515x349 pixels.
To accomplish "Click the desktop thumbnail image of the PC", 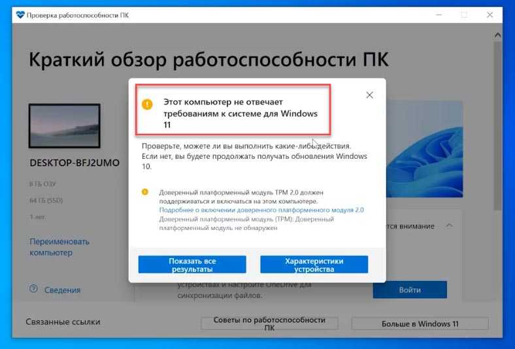I will tap(64, 125).
